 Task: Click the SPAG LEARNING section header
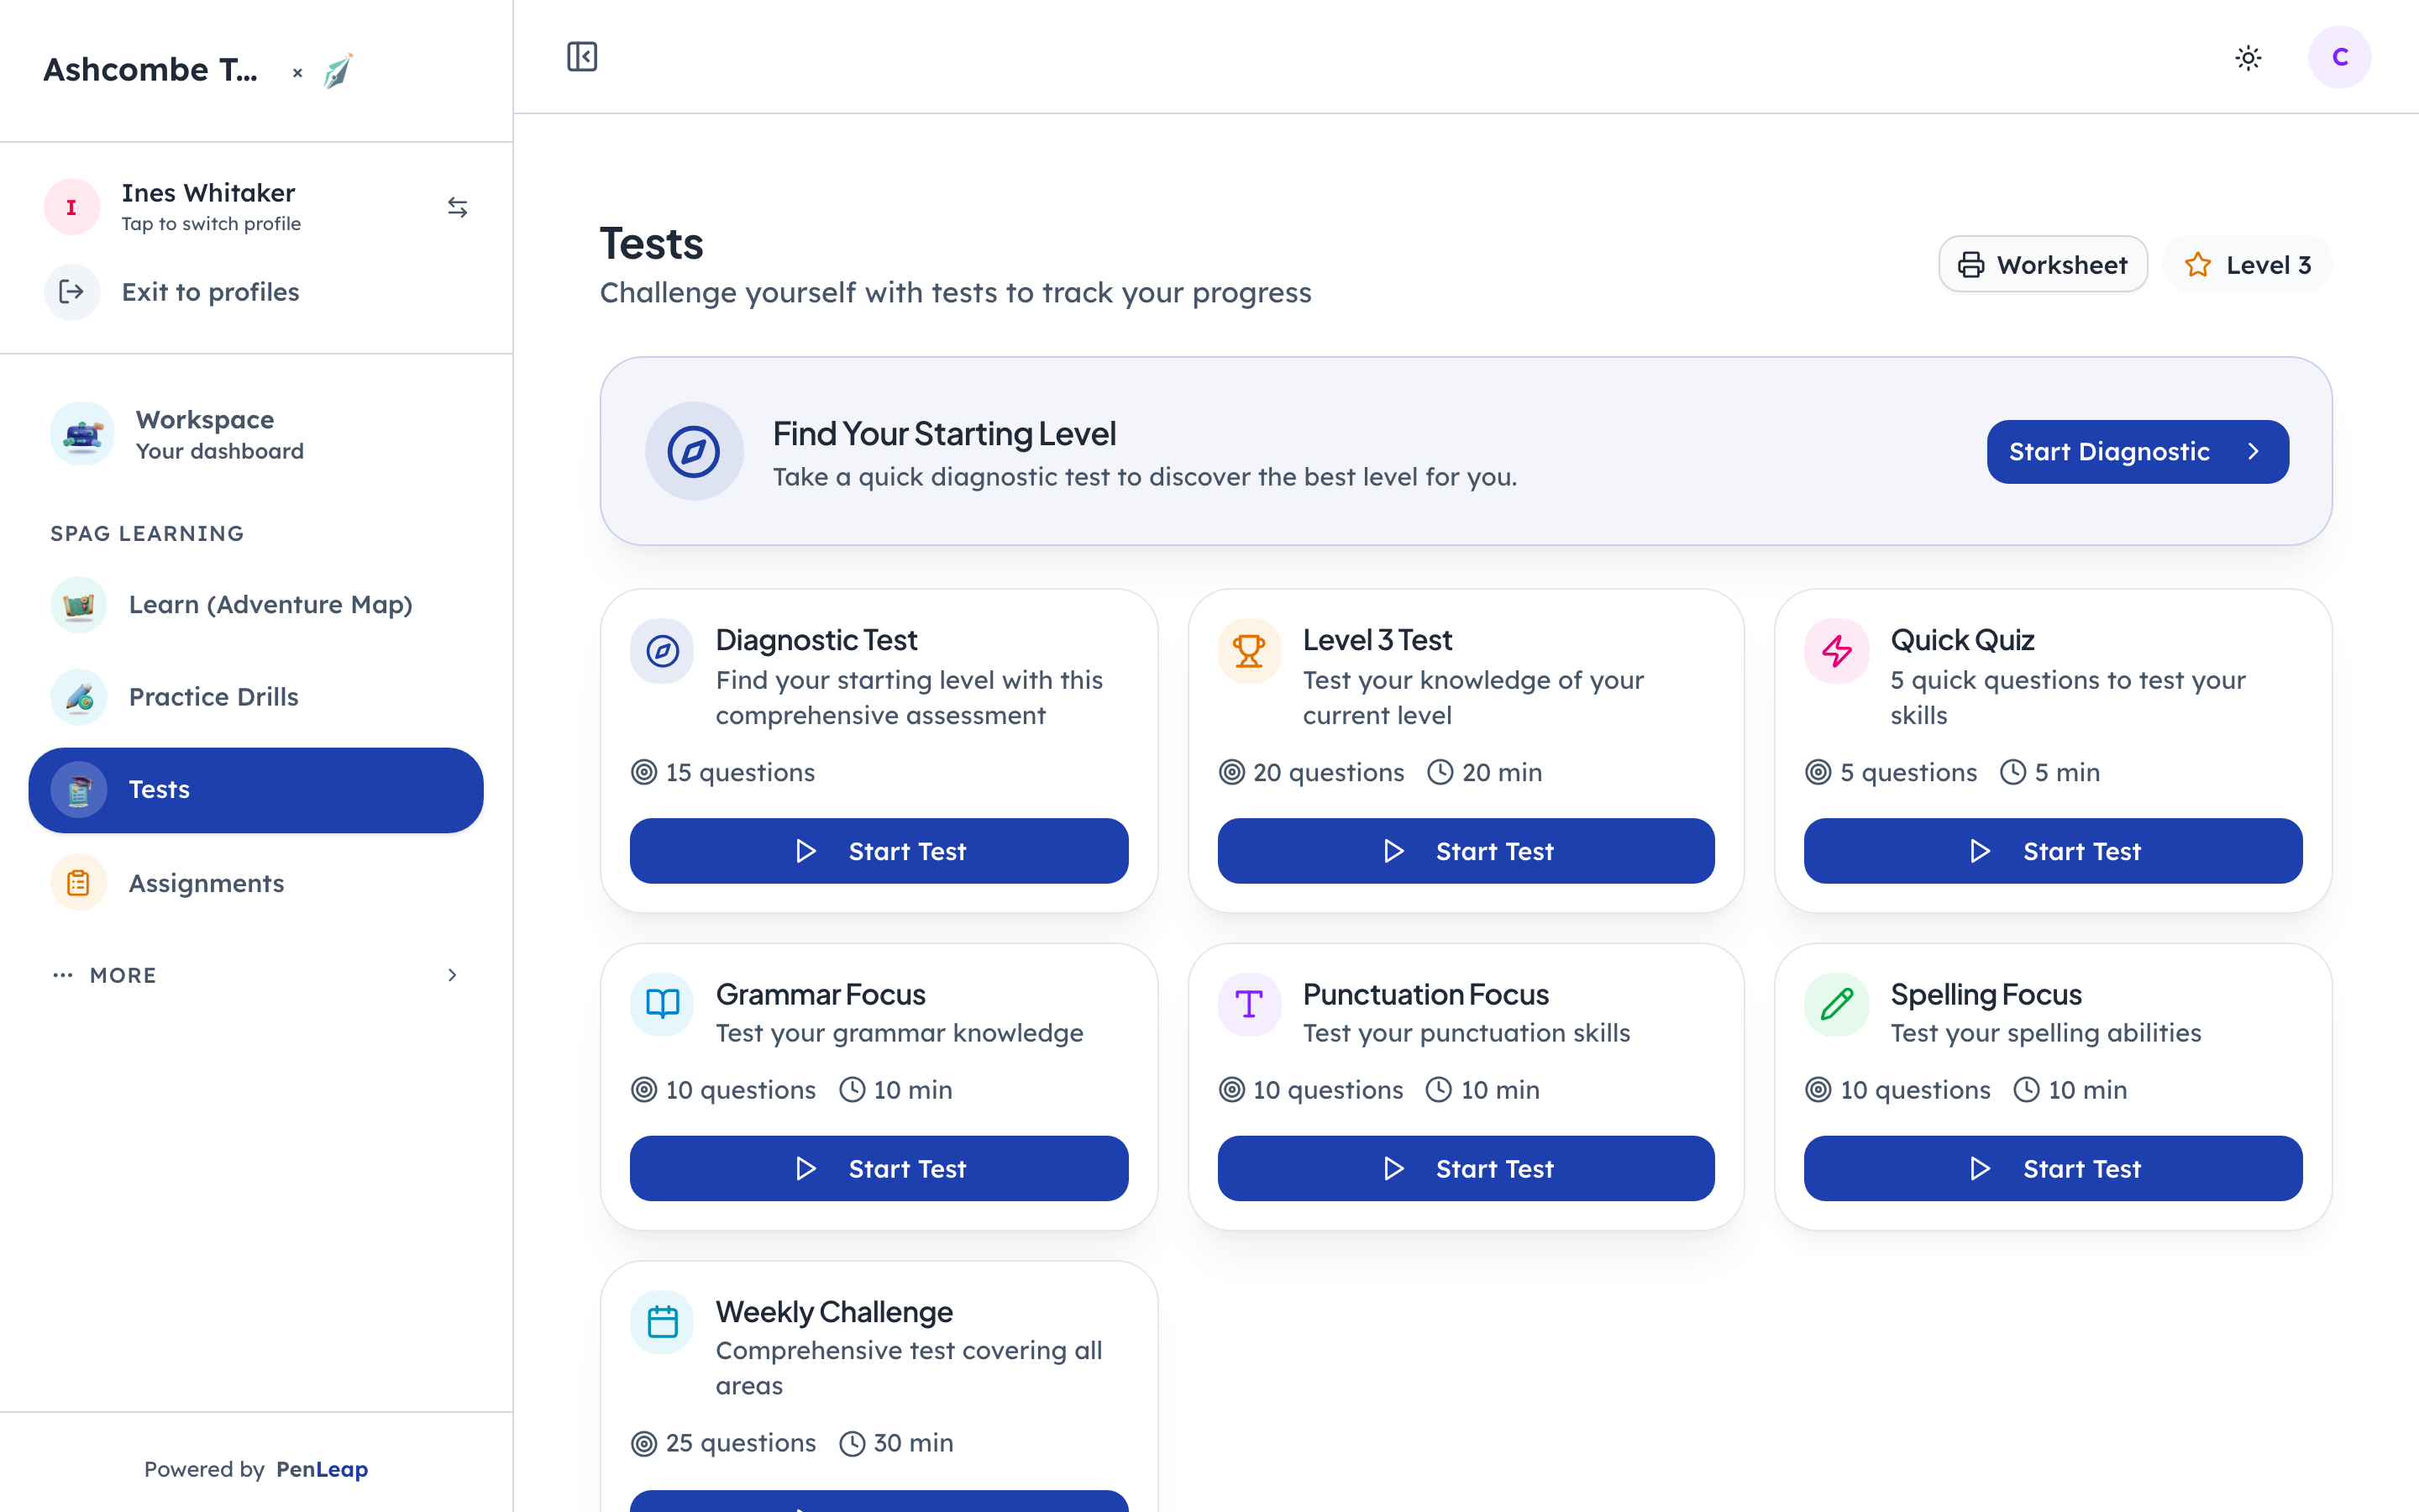point(147,534)
